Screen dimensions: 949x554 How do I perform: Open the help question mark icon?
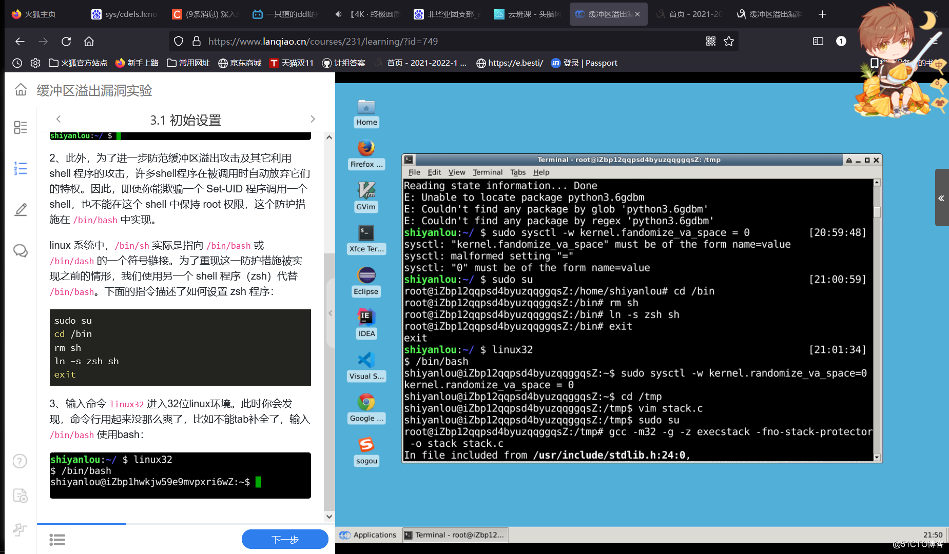pyautogui.click(x=20, y=461)
